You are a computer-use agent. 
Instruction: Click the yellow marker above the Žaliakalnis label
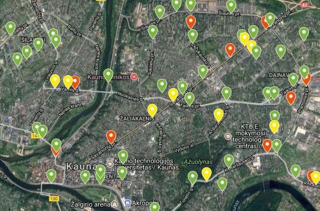click(152, 110)
